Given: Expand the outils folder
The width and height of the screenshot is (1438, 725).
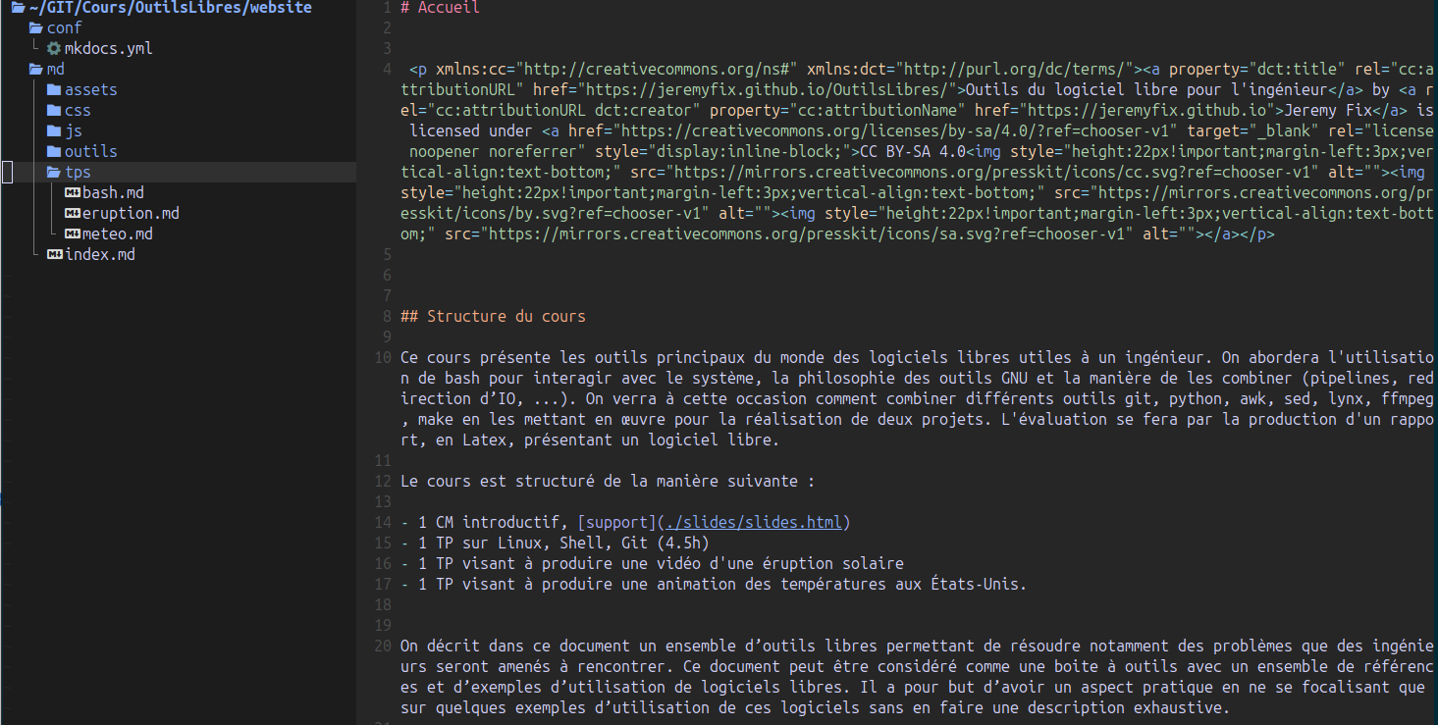Looking at the screenshot, I should pos(90,152).
